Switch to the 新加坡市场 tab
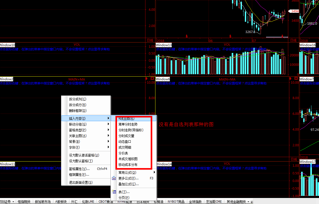 43,202
